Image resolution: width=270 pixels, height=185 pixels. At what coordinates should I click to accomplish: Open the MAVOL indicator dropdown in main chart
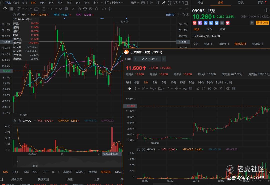34,121
